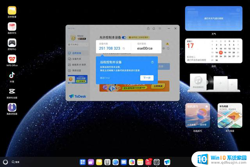The image size is (250, 167).
Task: Click the start circle in taskbar
Action: click(x=5, y=162)
